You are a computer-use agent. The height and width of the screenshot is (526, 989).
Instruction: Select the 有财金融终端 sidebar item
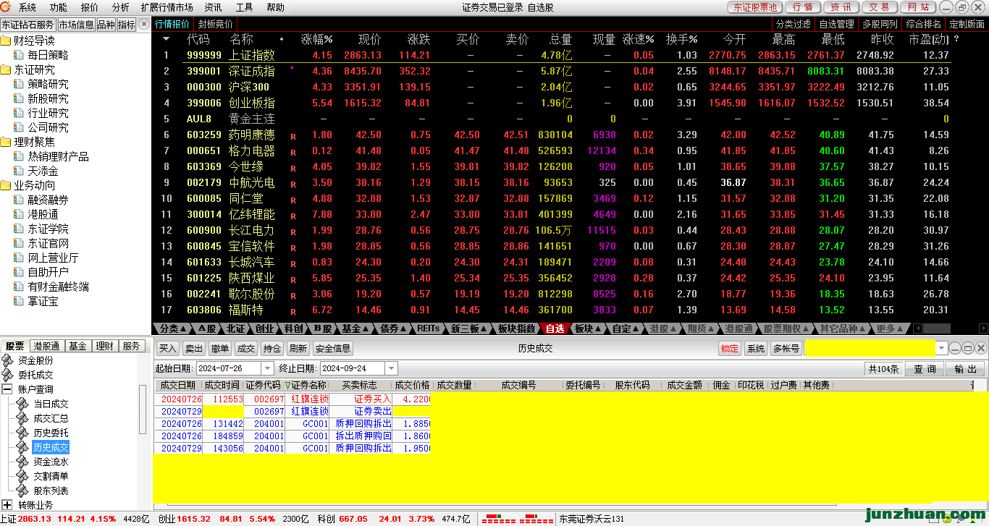pos(59,287)
